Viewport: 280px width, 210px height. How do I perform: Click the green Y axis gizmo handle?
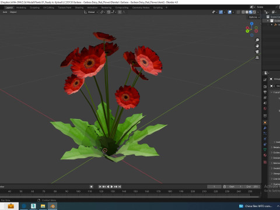point(247,31)
